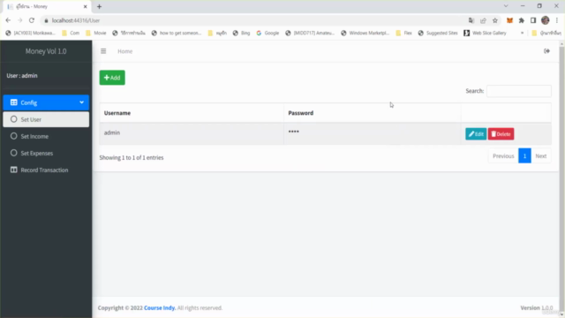This screenshot has width=565, height=318.
Task: Sort table by Username column header
Action: [192, 113]
